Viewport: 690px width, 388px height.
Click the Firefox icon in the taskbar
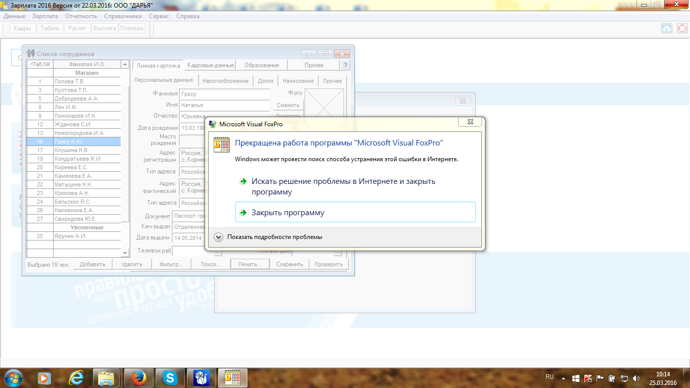click(138, 377)
